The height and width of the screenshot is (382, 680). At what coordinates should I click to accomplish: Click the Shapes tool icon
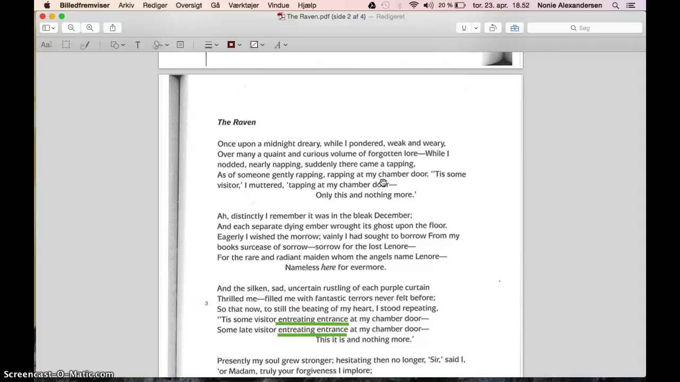[x=115, y=45]
